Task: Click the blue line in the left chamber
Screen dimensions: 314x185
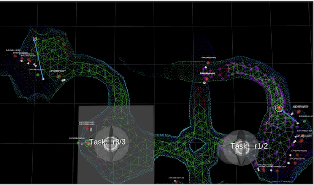Action: [39, 59]
